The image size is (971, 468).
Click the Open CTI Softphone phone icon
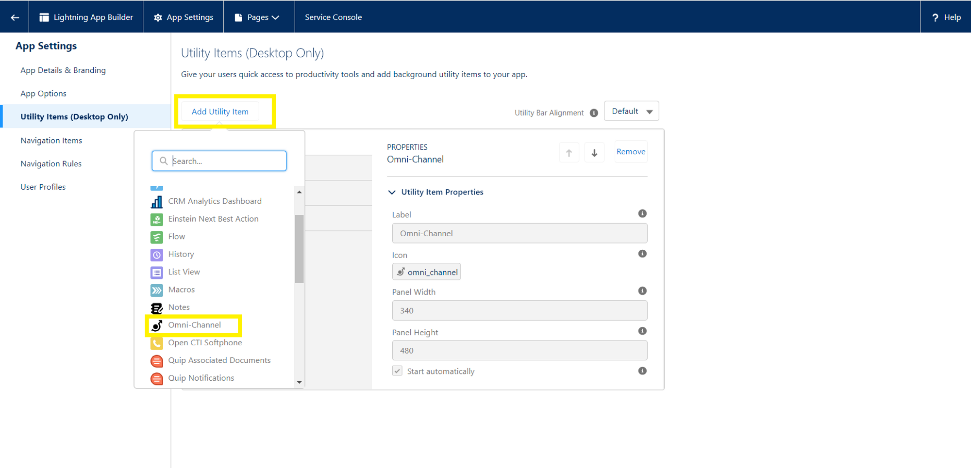tap(157, 343)
